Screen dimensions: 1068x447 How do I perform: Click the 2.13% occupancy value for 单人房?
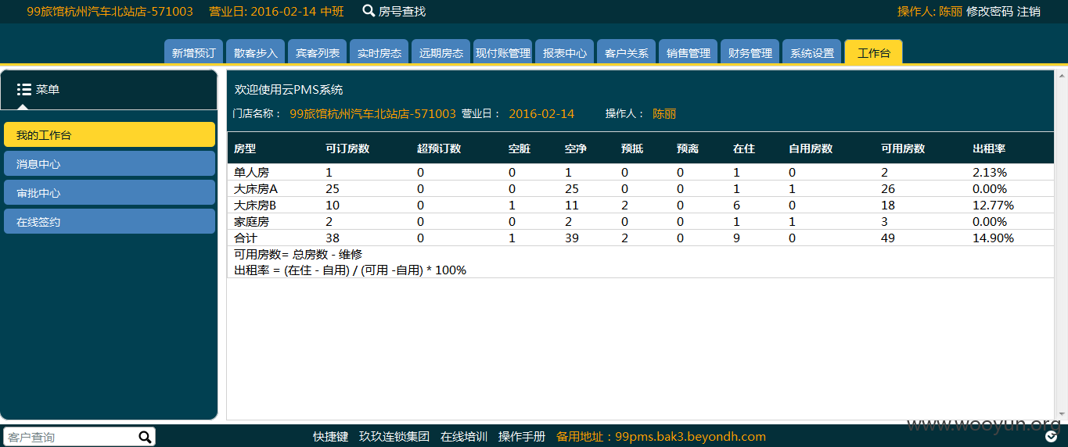(990, 172)
